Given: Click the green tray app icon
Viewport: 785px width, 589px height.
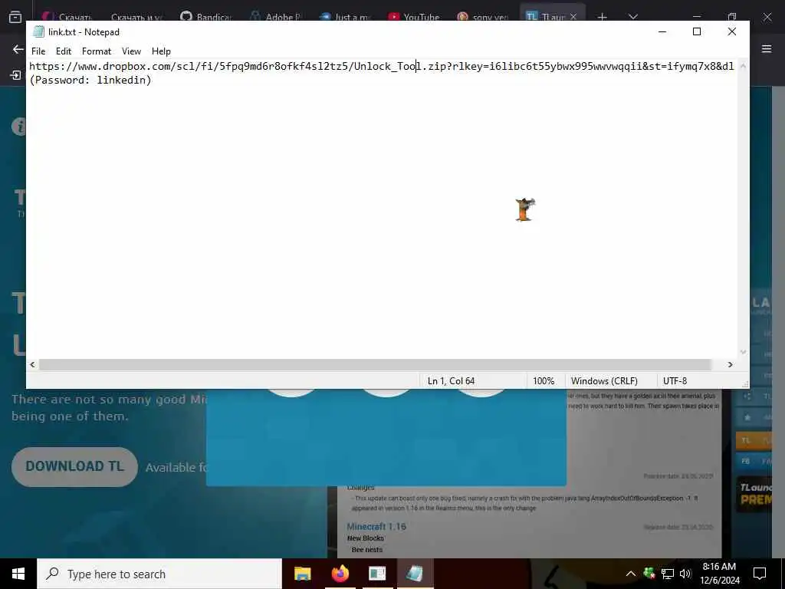Looking at the screenshot, I should (x=649, y=573).
